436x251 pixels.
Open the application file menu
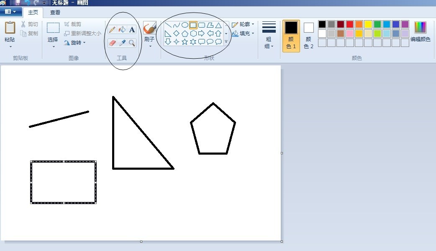tap(10, 12)
